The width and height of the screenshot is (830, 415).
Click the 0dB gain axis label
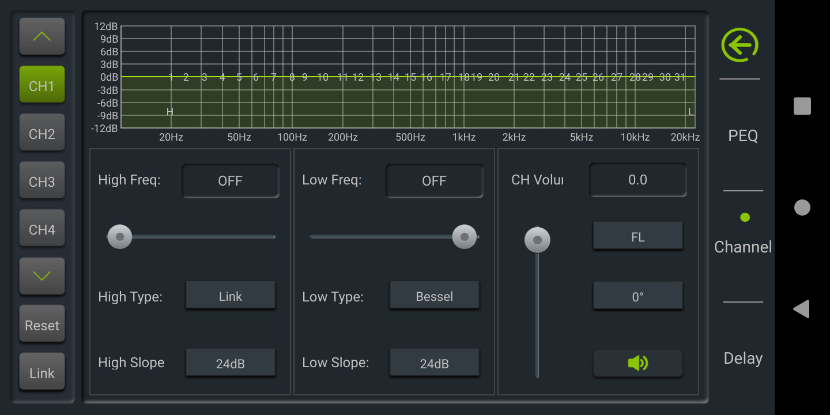(108, 77)
